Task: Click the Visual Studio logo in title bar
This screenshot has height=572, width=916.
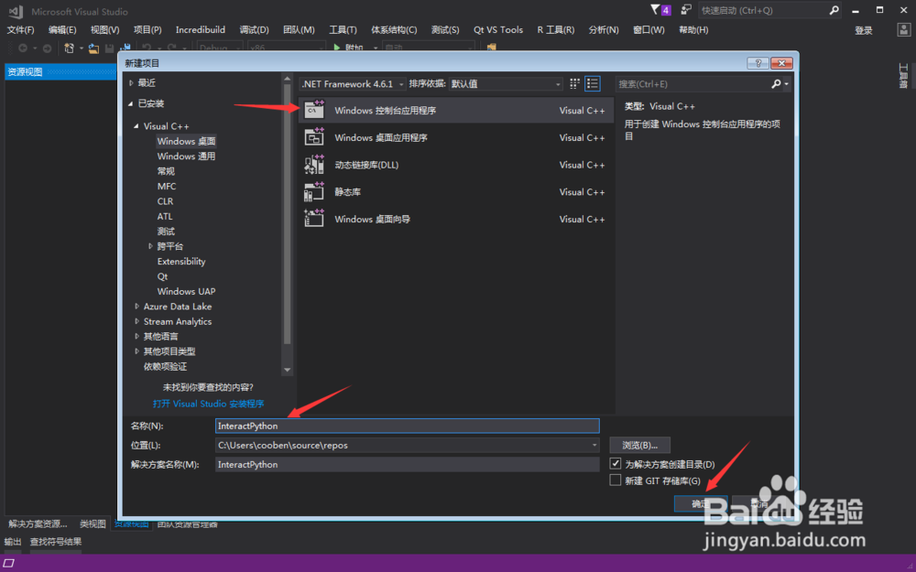Action: click(16, 11)
